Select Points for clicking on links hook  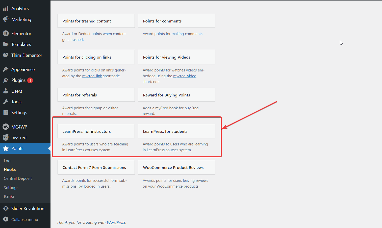pyautogui.click(x=96, y=57)
